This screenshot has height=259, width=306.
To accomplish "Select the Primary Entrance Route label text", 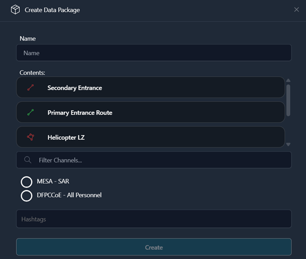I will click(x=80, y=112).
